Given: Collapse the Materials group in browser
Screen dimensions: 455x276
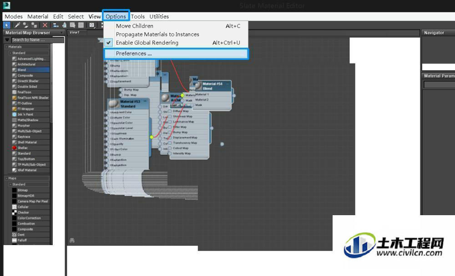Looking at the screenshot, I should click(6, 47).
